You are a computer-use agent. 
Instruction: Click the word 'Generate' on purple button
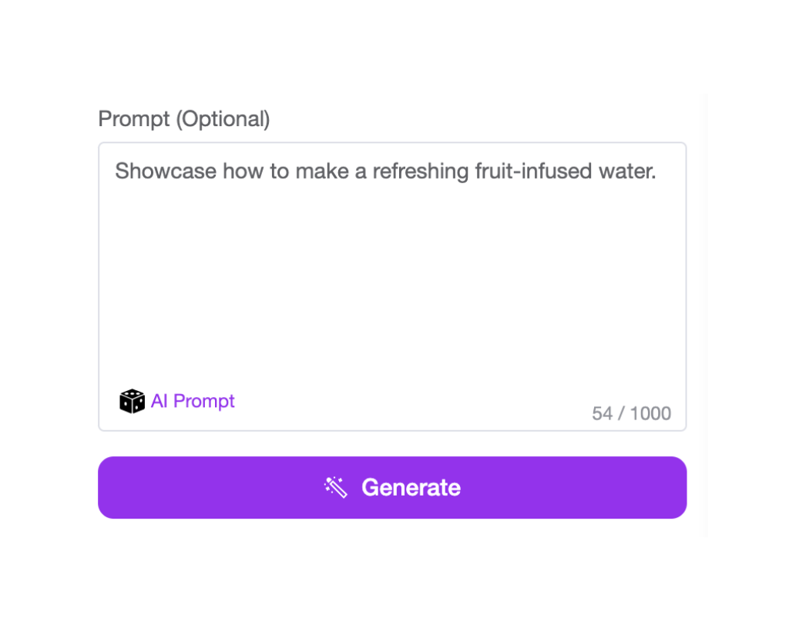411,487
